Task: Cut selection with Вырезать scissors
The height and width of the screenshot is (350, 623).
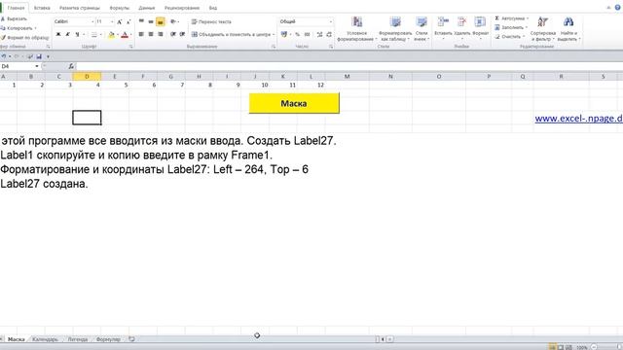Action: tap(14, 18)
